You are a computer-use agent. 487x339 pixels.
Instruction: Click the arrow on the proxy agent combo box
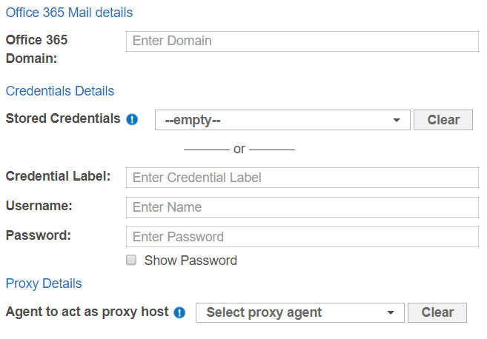[391, 312]
